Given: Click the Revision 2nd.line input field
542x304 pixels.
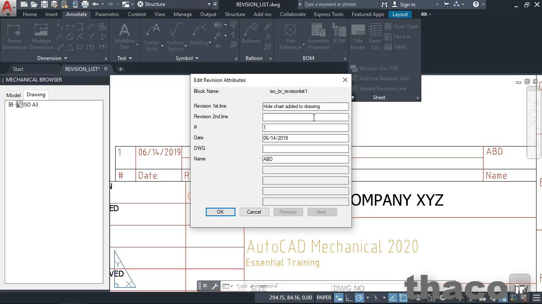Looking at the screenshot, I should pyautogui.click(x=305, y=117).
